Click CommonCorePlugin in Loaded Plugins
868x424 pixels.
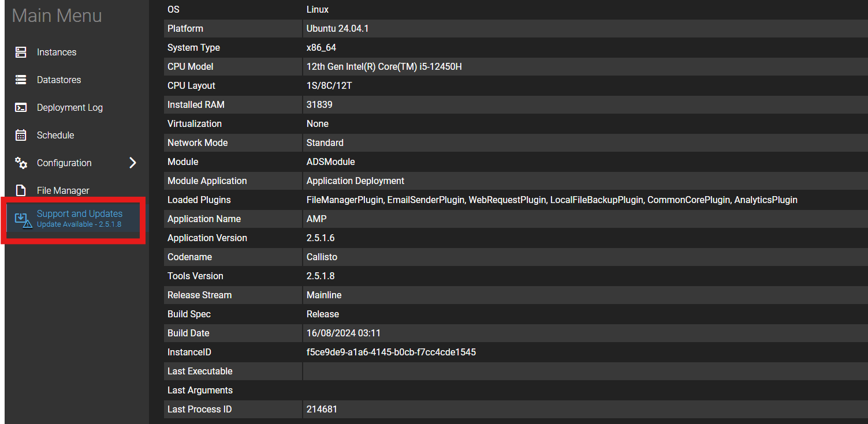coord(688,200)
